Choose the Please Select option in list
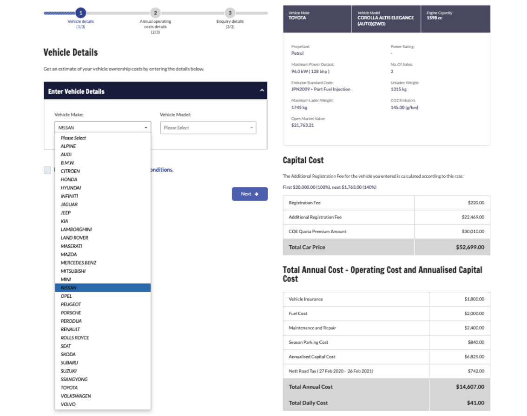 (x=73, y=138)
